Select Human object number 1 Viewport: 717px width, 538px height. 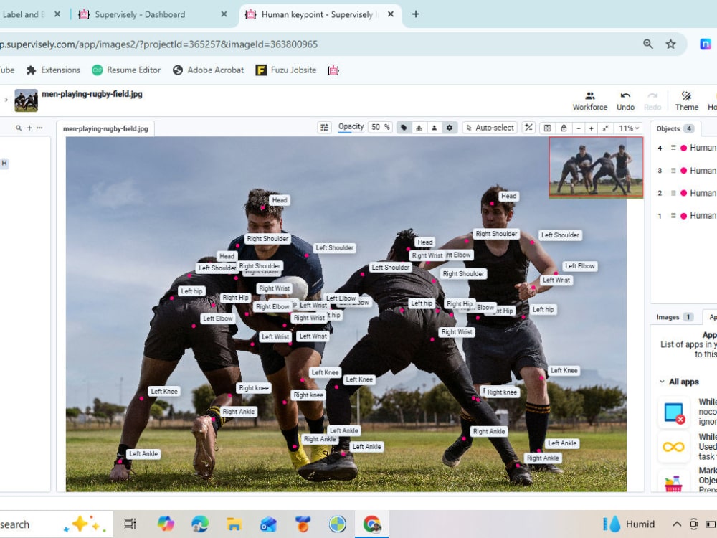[x=686, y=215]
